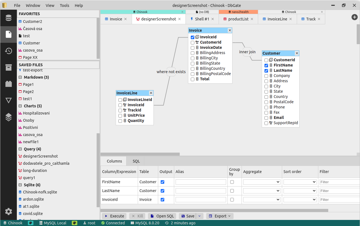Close the Customer table in designer
Viewport: 360px width, 226px height.
point(297,53)
